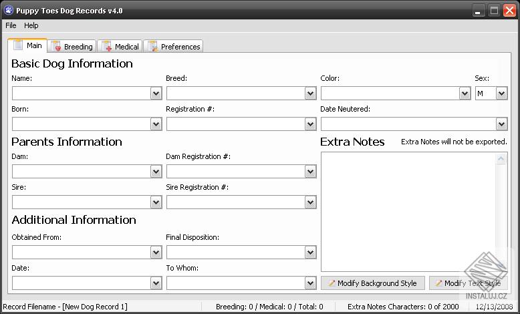
Task: Click pencil icon on Modify Text Style
Action: 438,283
